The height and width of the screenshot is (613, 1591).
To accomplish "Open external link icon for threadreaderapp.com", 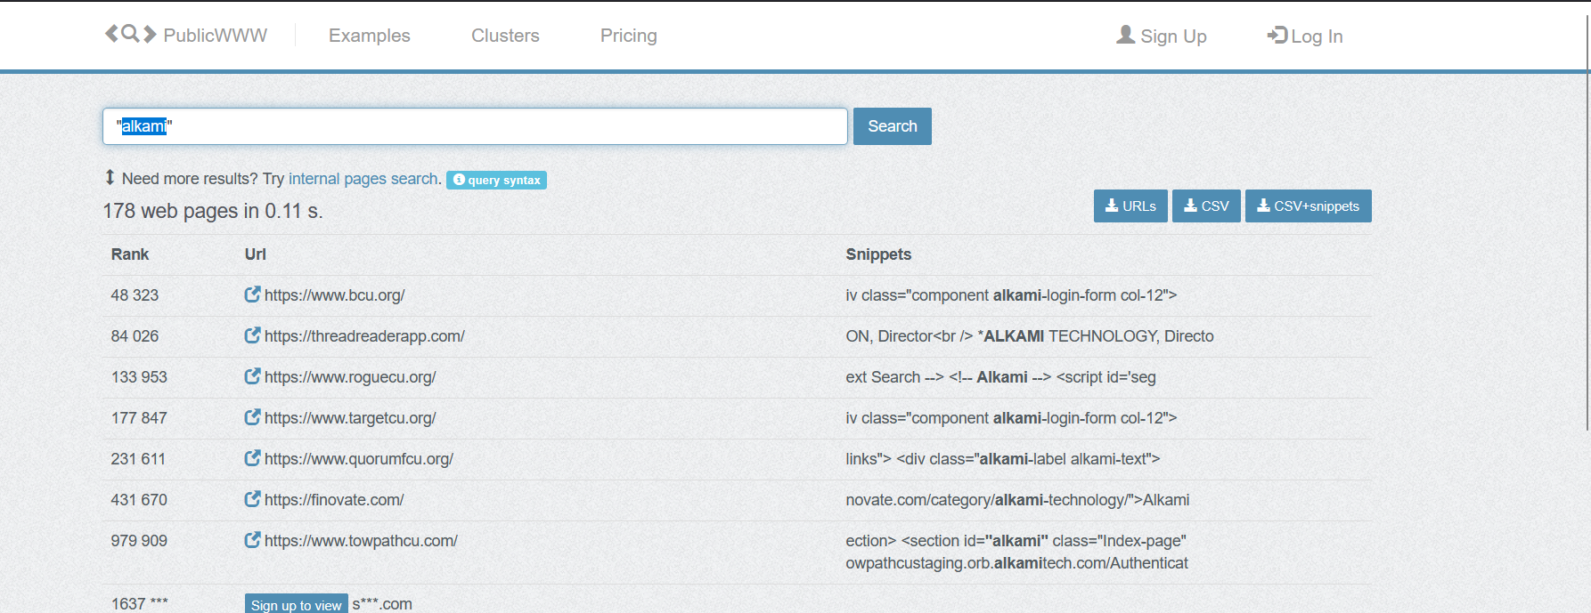I will 252,335.
